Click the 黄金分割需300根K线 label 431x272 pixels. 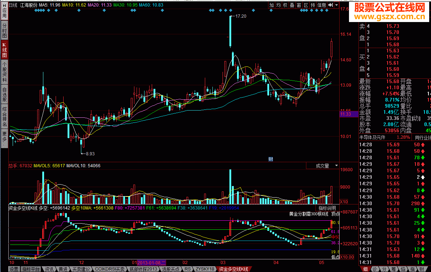coord(309,214)
